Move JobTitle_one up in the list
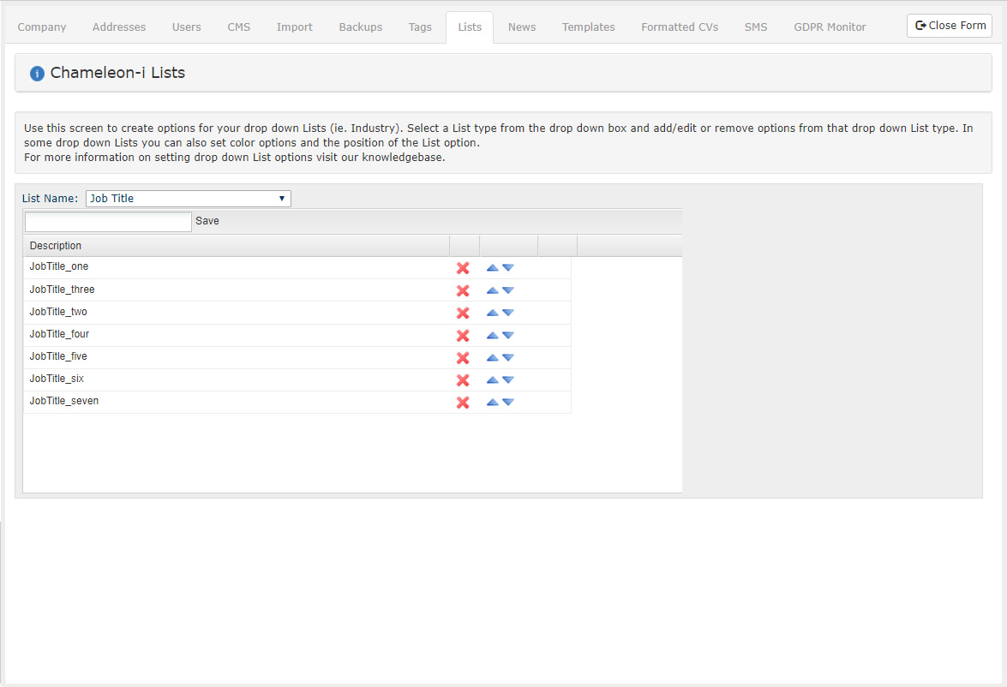 tap(493, 268)
